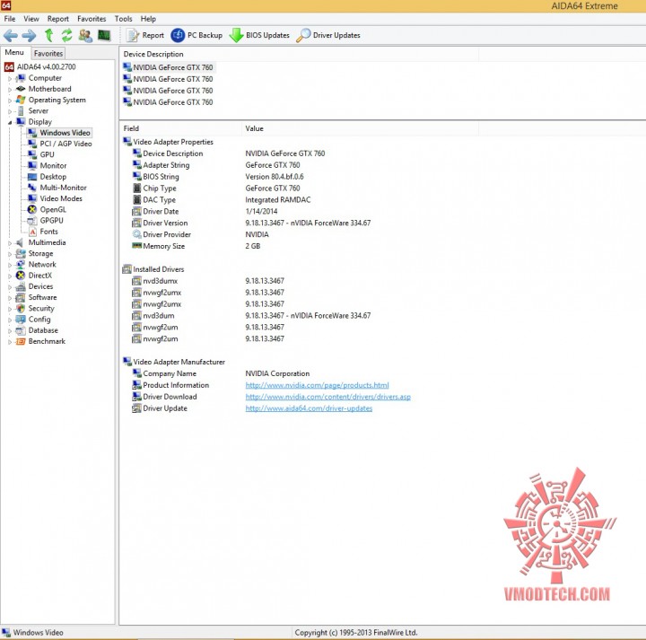Open the monitor diagnostics toolbar icon

(104, 35)
